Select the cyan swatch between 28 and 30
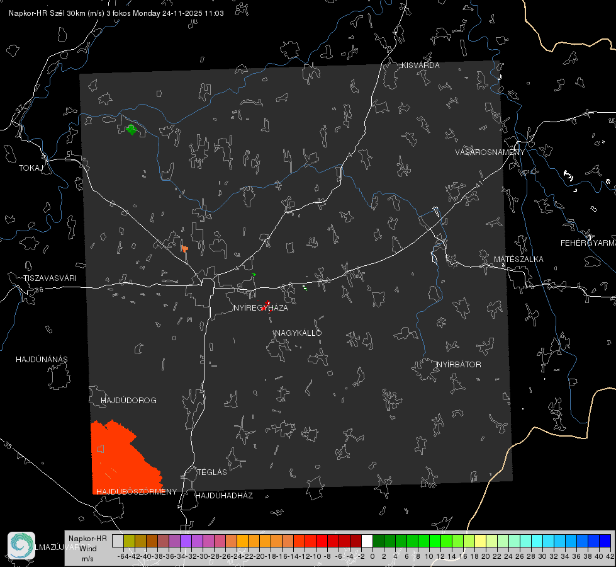The image size is (616, 567). (x=537, y=541)
